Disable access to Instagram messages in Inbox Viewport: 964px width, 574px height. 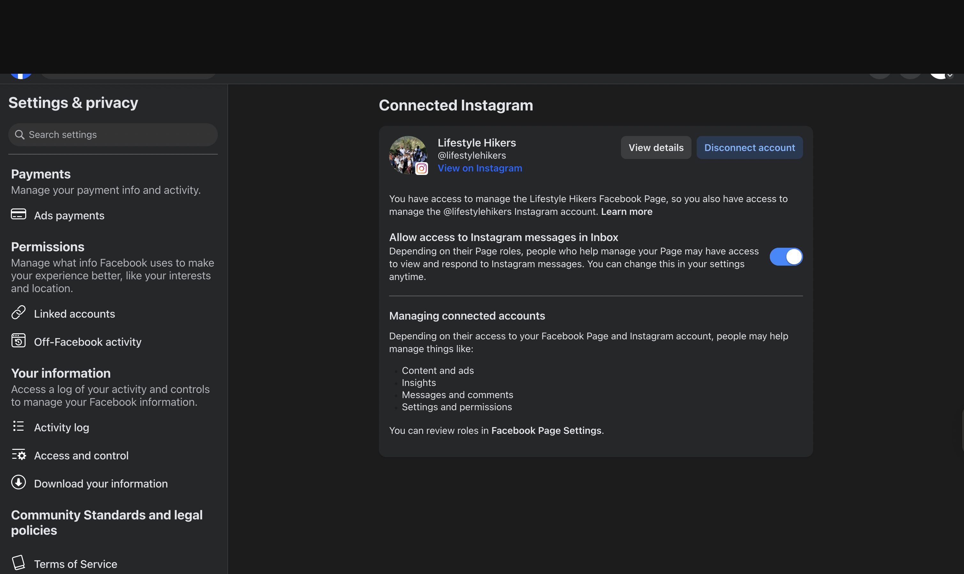pyautogui.click(x=786, y=256)
